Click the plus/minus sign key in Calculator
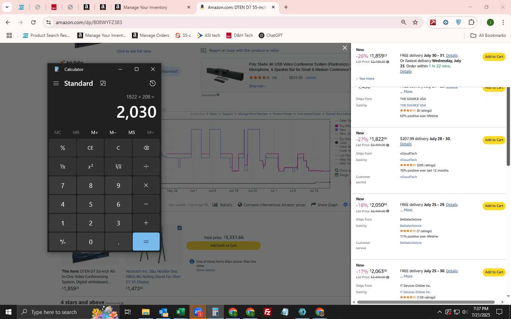This screenshot has width=511, height=319. click(63, 241)
